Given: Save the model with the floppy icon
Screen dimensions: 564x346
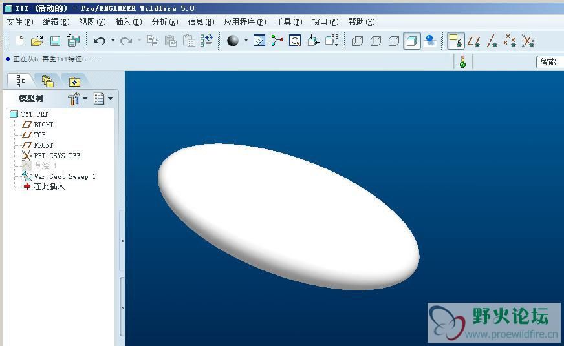Looking at the screenshot, I should pyautogui.click(x=55, y=41).
